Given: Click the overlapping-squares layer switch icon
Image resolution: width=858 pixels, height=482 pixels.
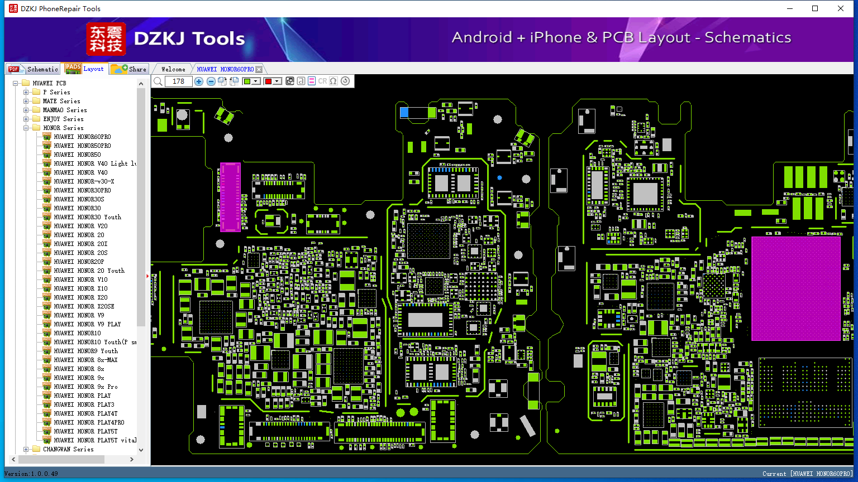Looking at the screenshot, I should 290,81.
